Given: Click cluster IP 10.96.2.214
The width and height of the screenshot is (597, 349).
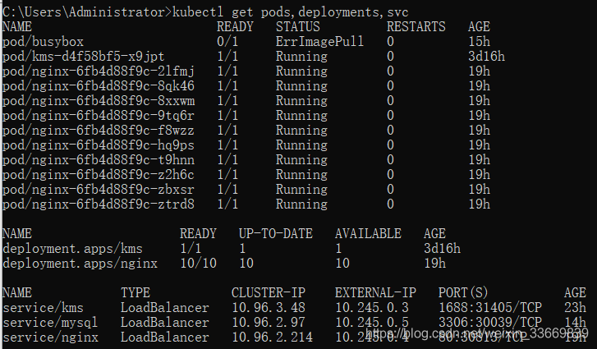Looking at the screenshot, I should coord(268,337).
